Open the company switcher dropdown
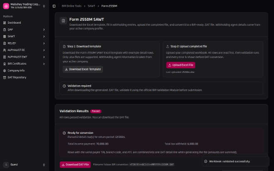 (44, 6)
